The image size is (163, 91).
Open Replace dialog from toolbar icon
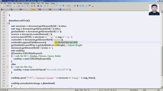click(41, 6)
